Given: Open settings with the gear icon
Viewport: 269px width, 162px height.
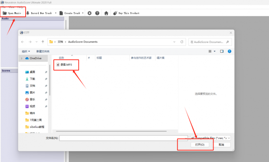Looking at the screenshot, I should [x=89, y=13].
